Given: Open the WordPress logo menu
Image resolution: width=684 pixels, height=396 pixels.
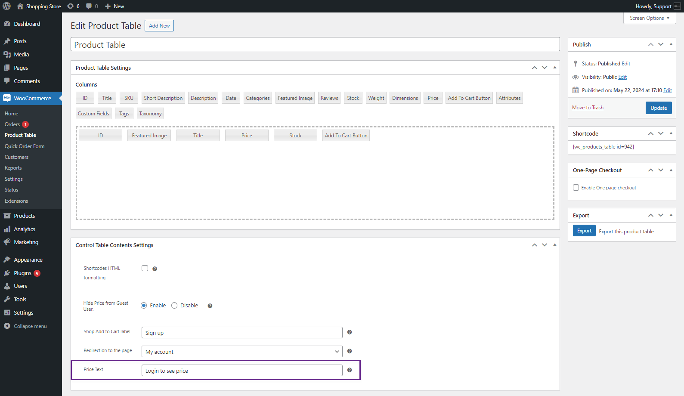Looking at the screenshot, I should (x=7, y=6).
